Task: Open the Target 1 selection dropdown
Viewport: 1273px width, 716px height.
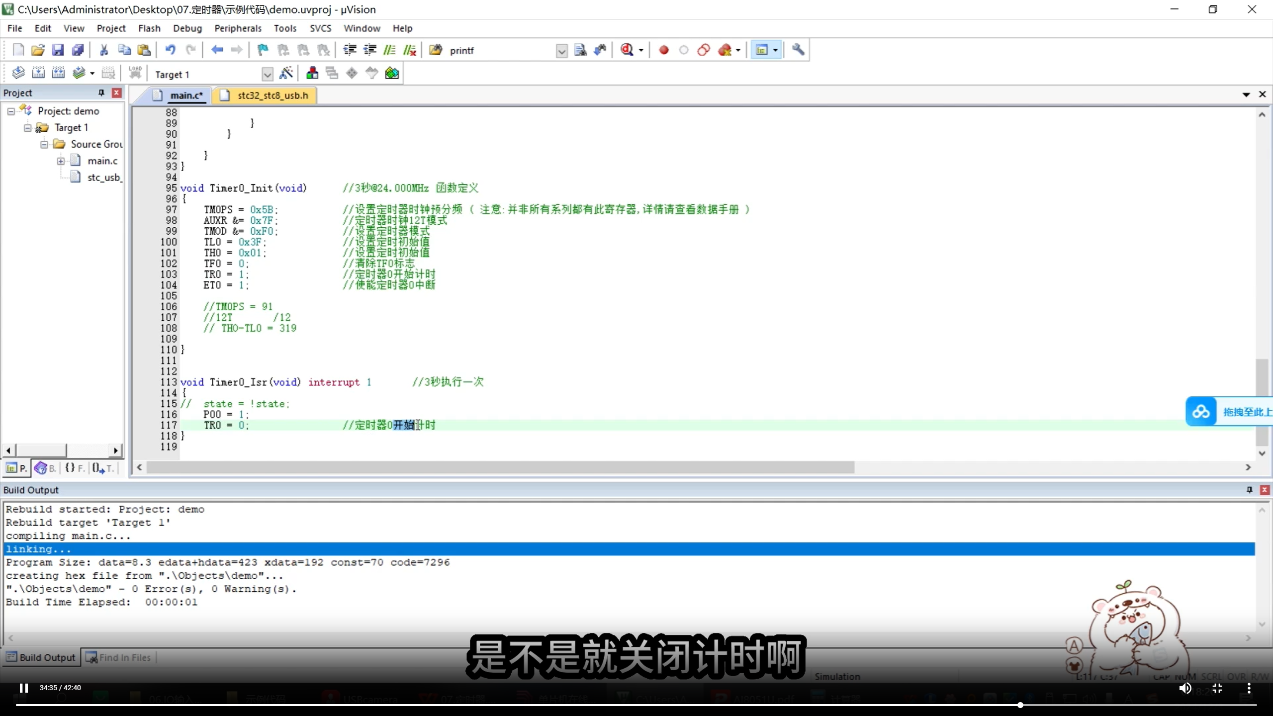Action: [267, 75]
